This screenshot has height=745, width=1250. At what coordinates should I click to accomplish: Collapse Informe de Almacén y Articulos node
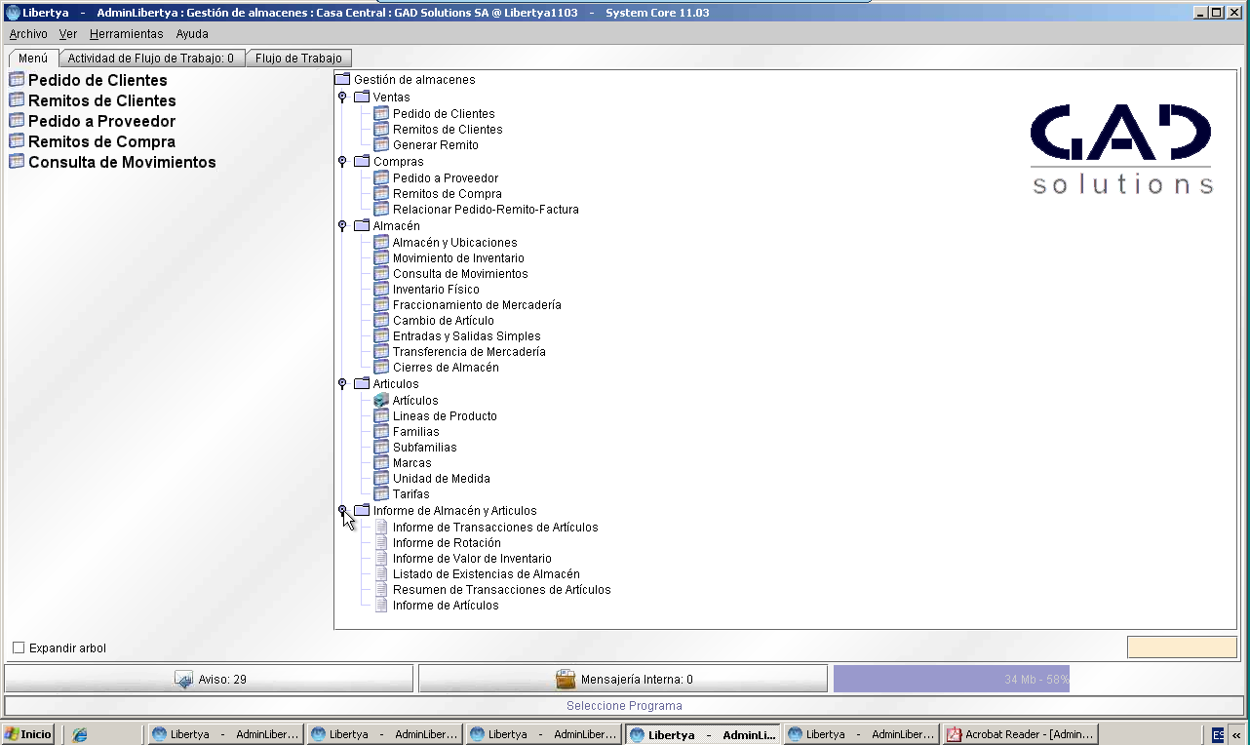(342, 510)
